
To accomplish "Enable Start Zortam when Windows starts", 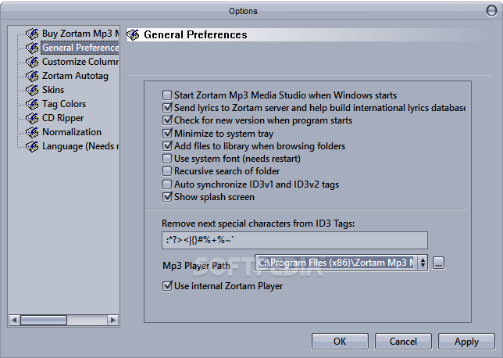I will [167, 95].
